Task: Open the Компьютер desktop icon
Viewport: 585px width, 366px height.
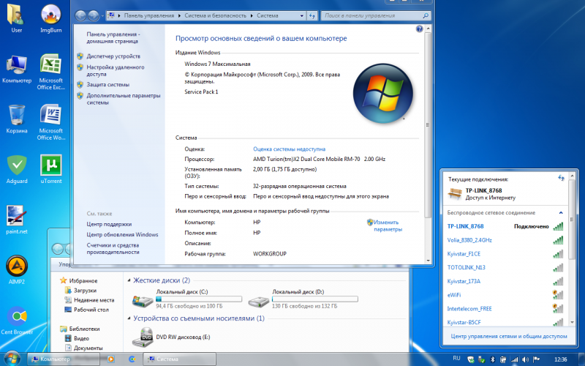Action: pyautogui.click(x=16, y=68)
